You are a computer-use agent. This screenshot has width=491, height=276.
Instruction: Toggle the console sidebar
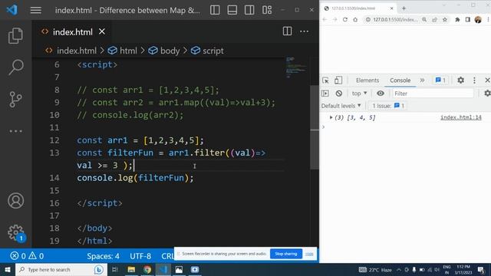coord(325,94)
